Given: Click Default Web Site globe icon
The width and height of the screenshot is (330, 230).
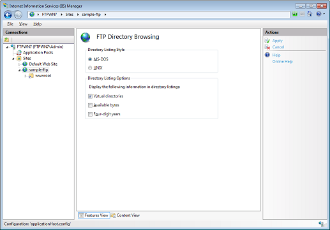Looking at the screenshot, I should coord(25,64).
